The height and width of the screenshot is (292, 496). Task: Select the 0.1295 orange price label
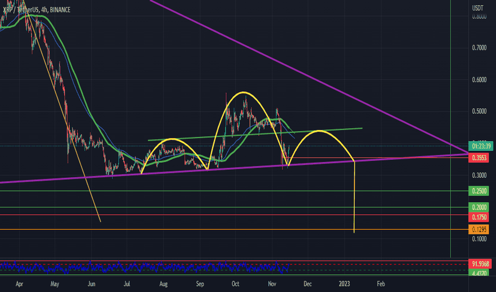pyautogui.click(x=479, y=229)
